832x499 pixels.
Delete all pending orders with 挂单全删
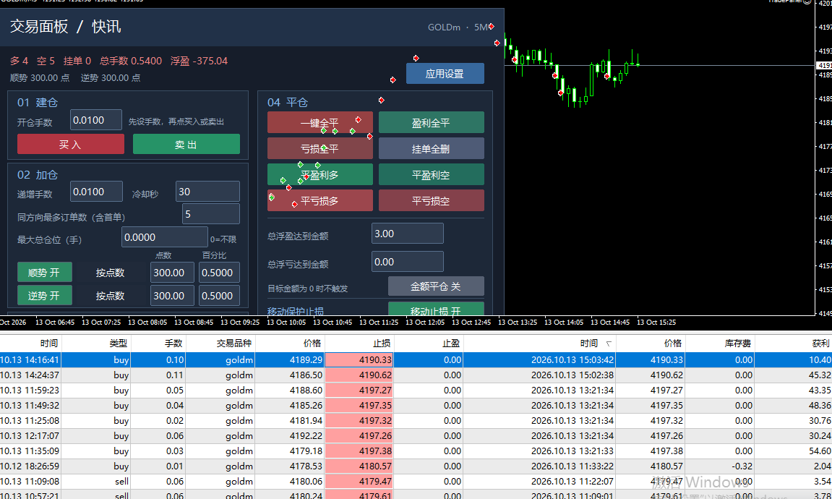tap(432, 148)
